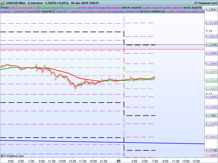
Task: Click the ©IT-Finance.com copyright link
Action: tap(12, 156)
